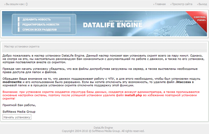Click the Мастер установки скрипта header
The image size is (209, 134).
pyautogui.click(x=22, y=46)
